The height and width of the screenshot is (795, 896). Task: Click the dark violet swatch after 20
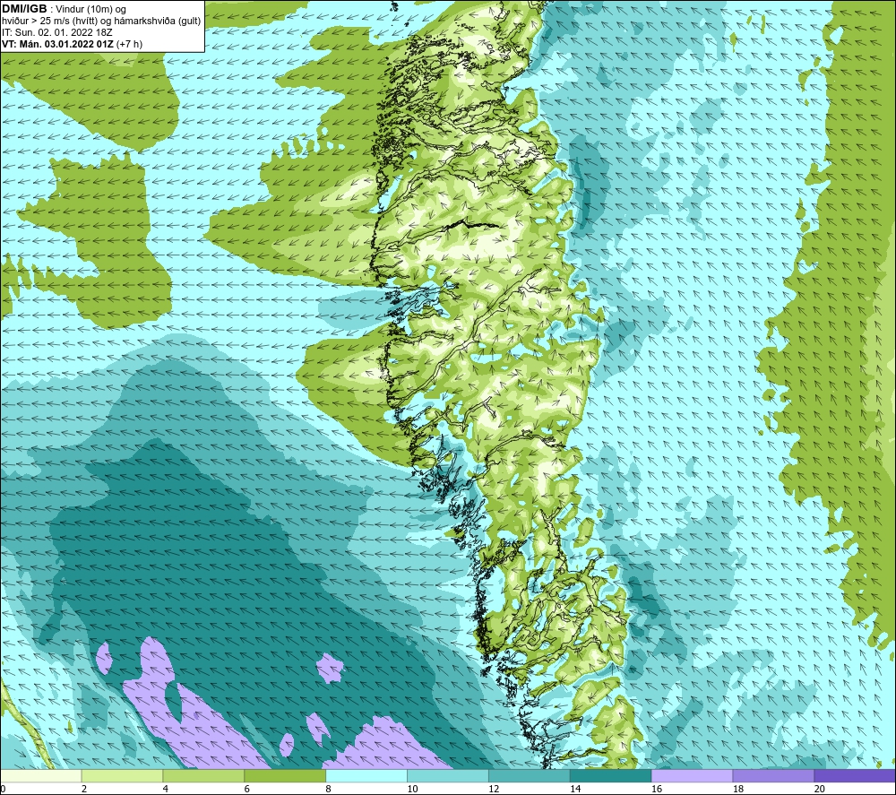854,775
